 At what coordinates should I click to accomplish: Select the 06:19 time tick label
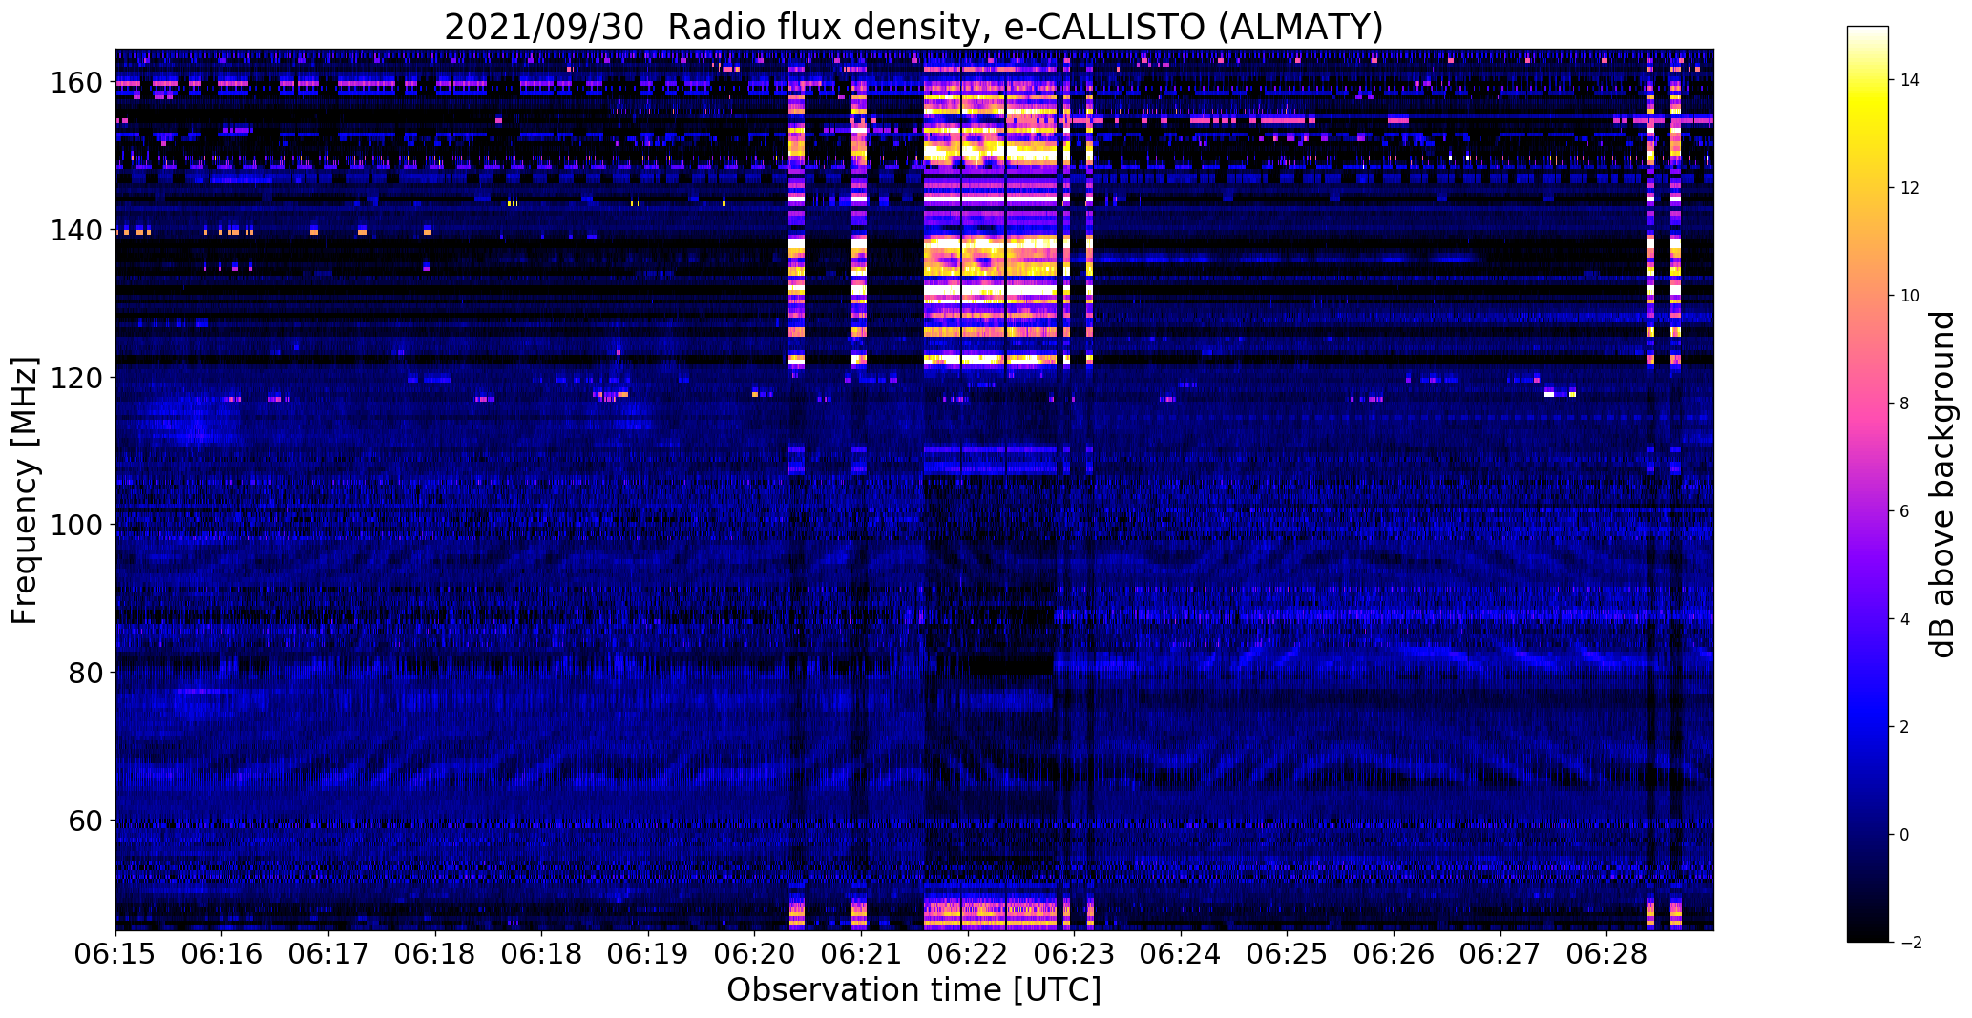coord(648,956)
